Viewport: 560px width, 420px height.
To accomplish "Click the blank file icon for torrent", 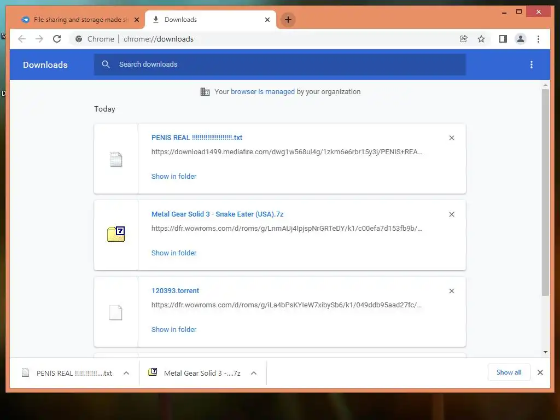I will point(116,312).
